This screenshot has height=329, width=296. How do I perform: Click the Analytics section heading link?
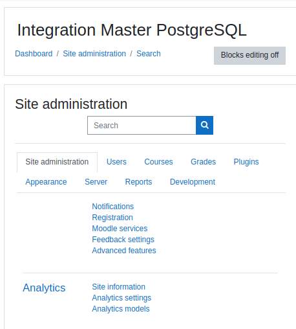pyautogui.click(x=44, y=288)
